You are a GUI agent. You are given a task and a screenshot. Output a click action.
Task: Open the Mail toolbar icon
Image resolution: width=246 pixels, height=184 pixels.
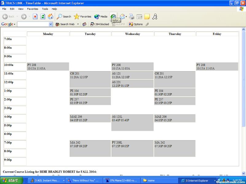[x=122, y=17]
